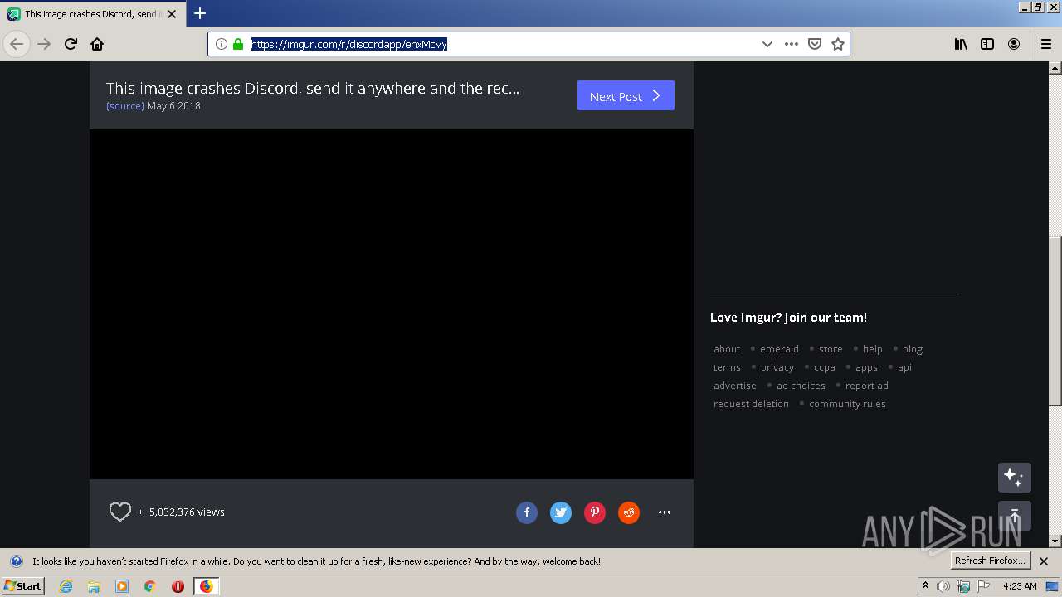Click the Next Post button

coord(626,95)
